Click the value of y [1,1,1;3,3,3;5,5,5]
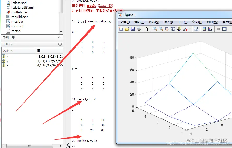The height and width of the screenshot is (148, 232). coord(49,61)
